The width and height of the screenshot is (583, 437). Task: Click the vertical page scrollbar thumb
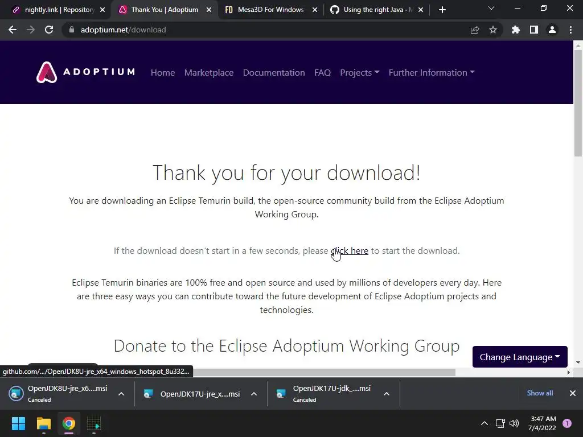click(578, 103)
